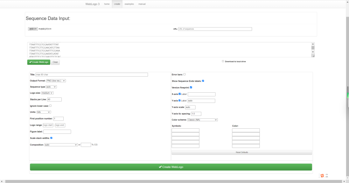Image resolution: width=349 pixels, height=183 pixels.
Task: Click the Sequence Data Input heading
Action: tap(48, 18)
